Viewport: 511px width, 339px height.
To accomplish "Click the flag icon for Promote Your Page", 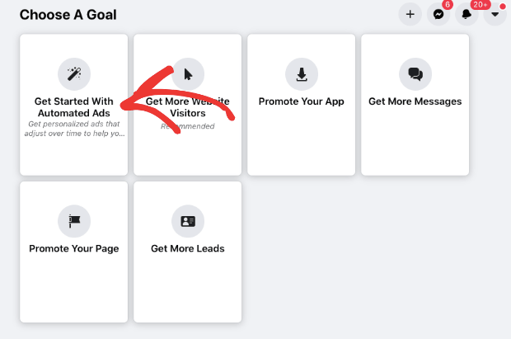I will point(74,221).
